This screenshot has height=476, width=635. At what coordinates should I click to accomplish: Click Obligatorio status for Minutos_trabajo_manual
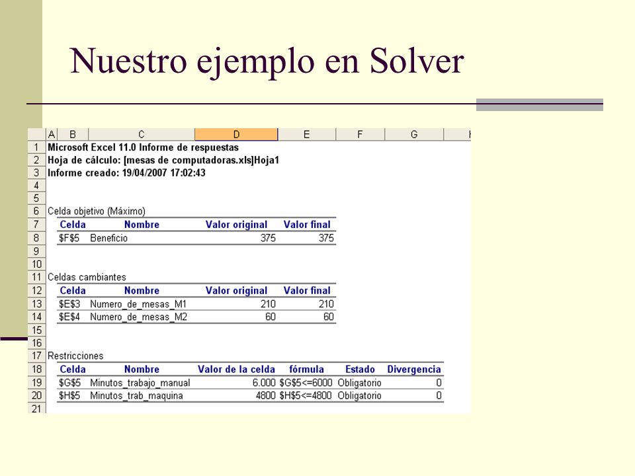[x=360, y=383]
